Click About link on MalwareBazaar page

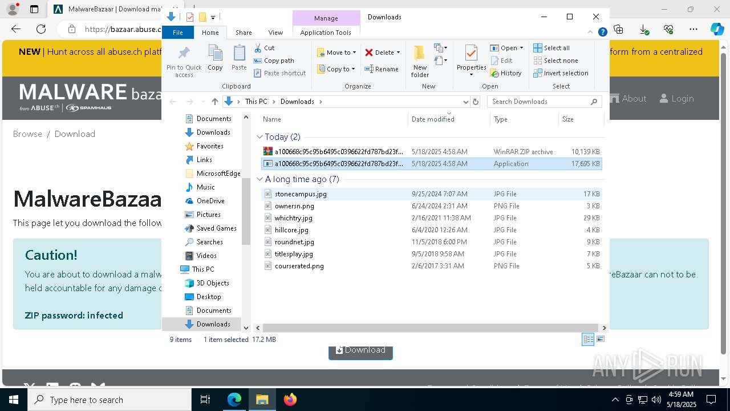pos(628,98)
